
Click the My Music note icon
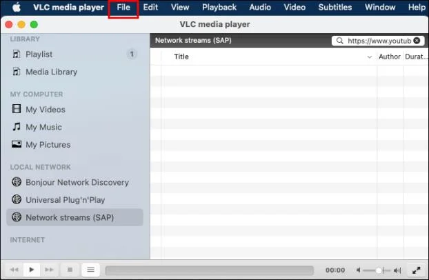coord(17,126)
